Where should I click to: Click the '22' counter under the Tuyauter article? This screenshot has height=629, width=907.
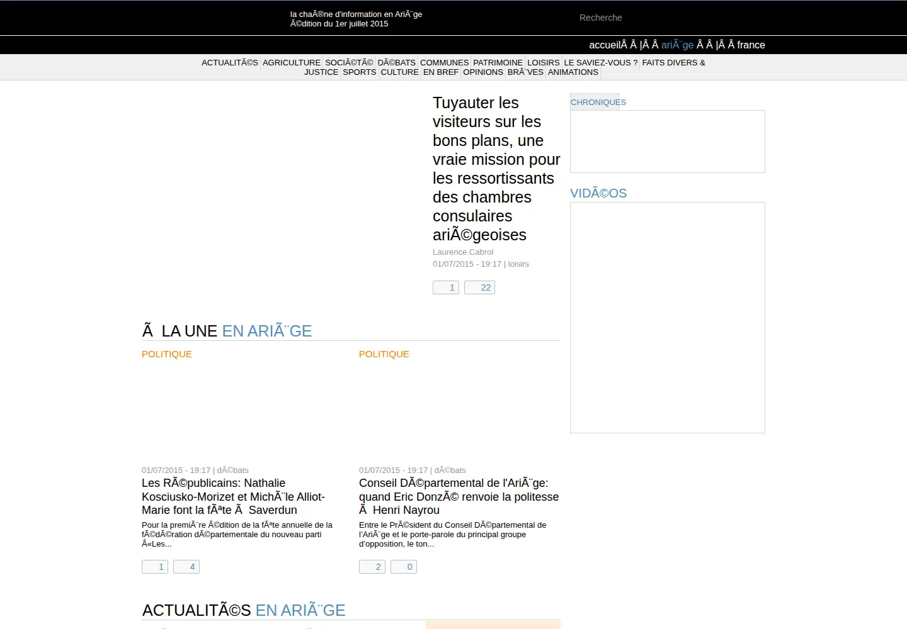[x=479, y=287]
